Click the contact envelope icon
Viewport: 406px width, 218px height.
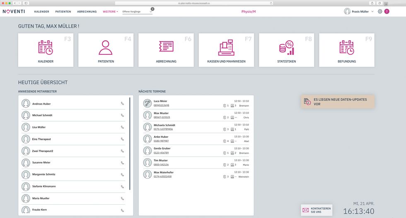306,210
